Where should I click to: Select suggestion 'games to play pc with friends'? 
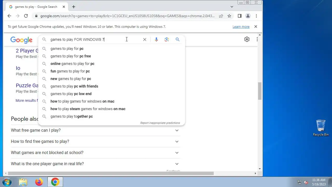pyautogui.click(x=112, y=86)
